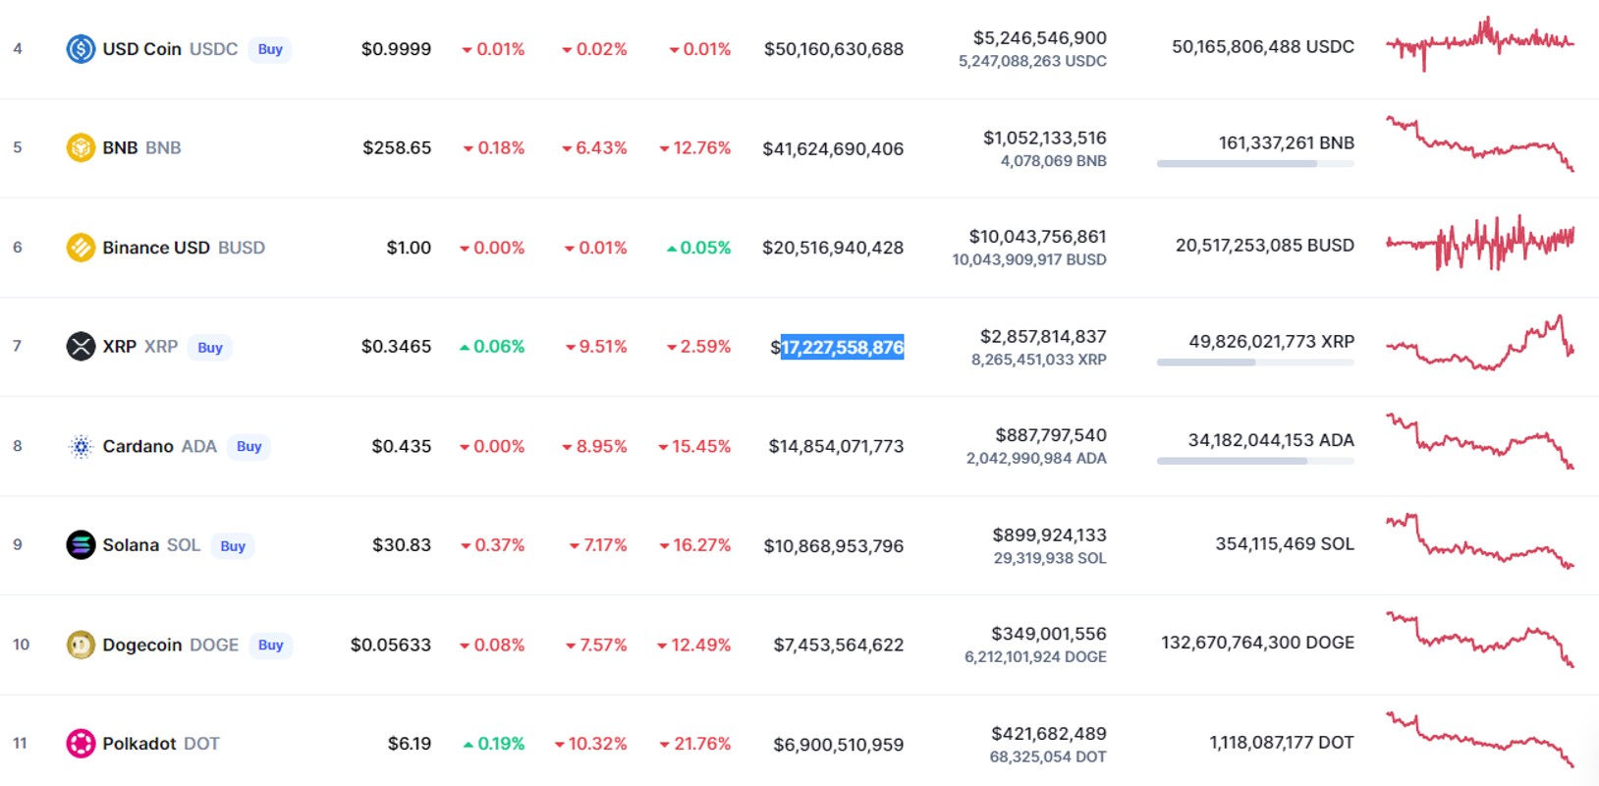The height and width of the screenshot is (786, 1599).
Task: Click the Buy button beside Cardano ADA
Action: coord(249,447)
